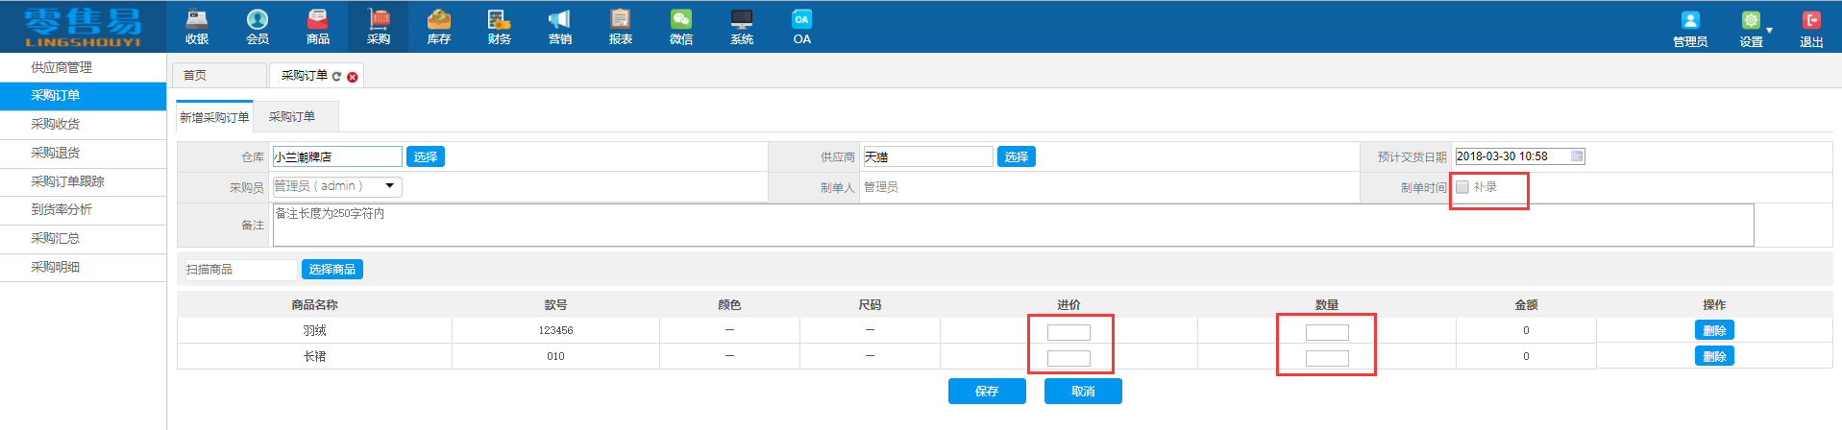This screenshot has height=430, width=1842.
Task: Open the 系统 system module
Action: point(742,27)
